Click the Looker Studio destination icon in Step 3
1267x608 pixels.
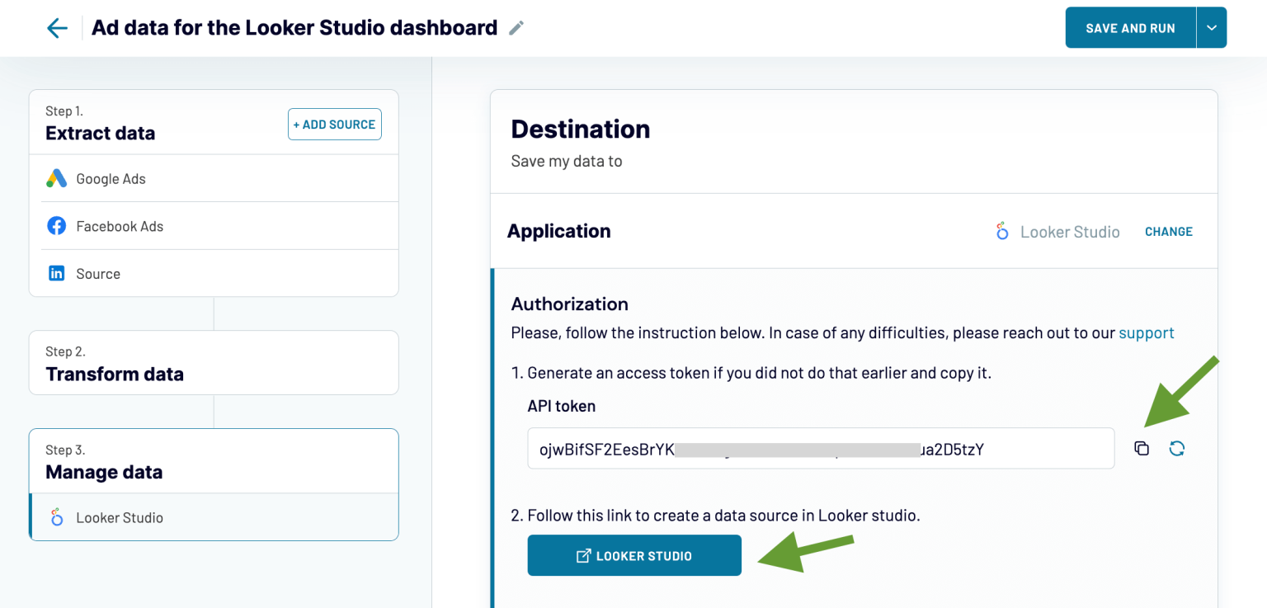56,517
